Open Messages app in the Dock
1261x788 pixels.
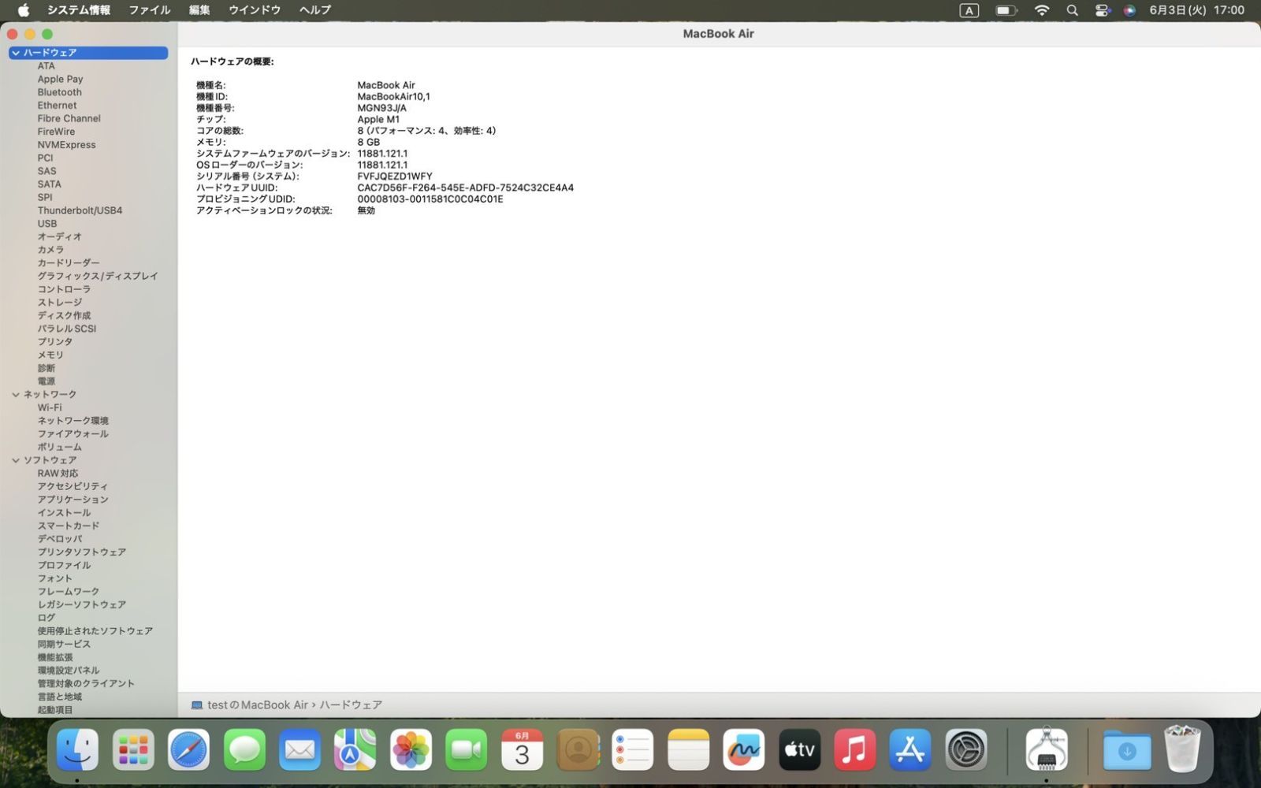click(x=244, y=749)
